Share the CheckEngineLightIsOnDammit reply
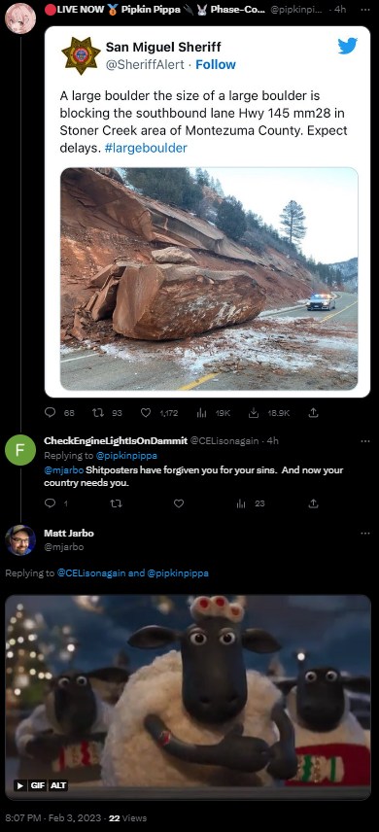Image resolution: width=379 pixels, height=832 pixels. pyautogui.click(x=313, y=503)
